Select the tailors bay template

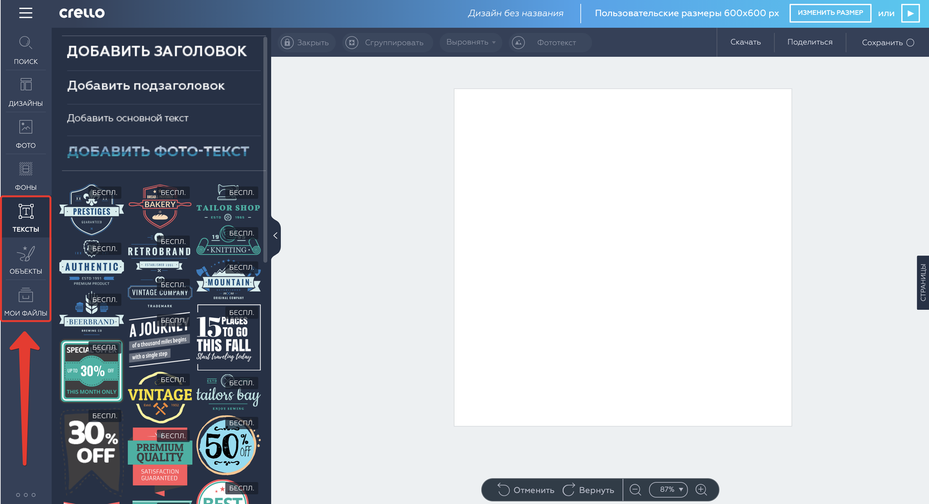tap(228, 393)
